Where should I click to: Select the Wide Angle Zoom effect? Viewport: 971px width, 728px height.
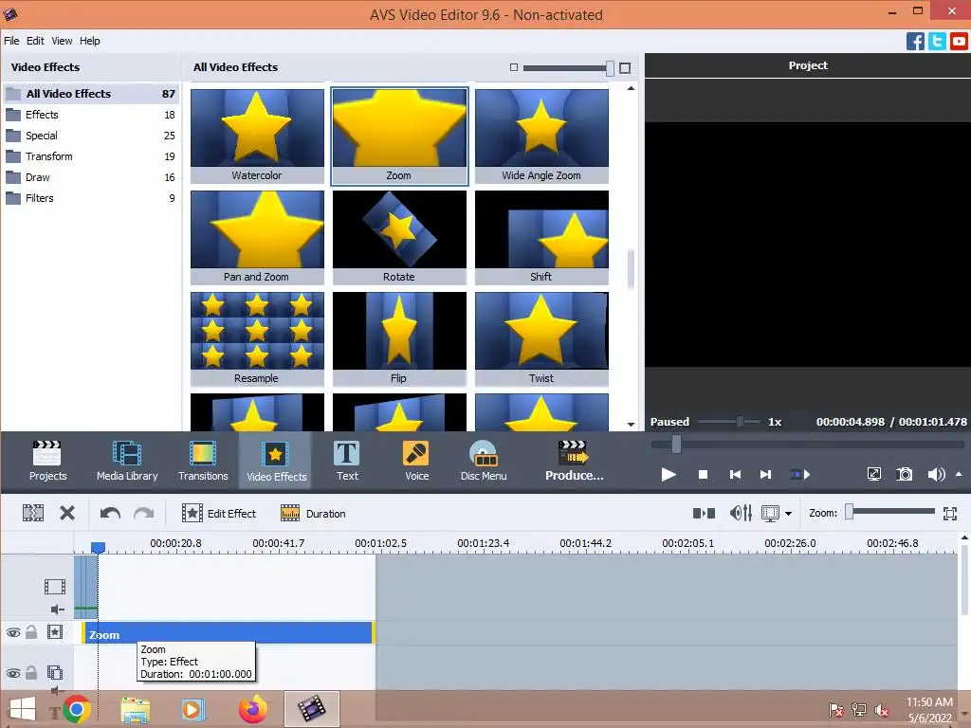click(x=541, y=136)
